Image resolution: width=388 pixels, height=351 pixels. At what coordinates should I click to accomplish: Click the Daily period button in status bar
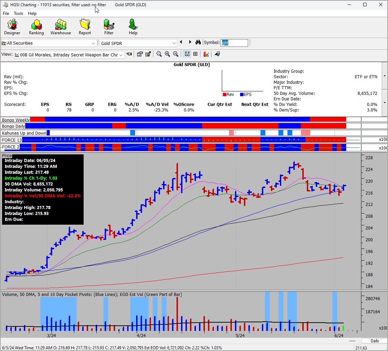375,341
